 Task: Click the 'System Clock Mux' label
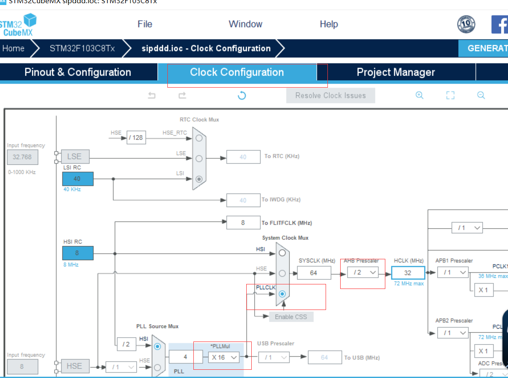tap(285, 238)
